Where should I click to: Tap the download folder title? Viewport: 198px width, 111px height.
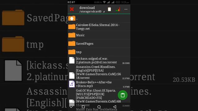tap(87, 8)
